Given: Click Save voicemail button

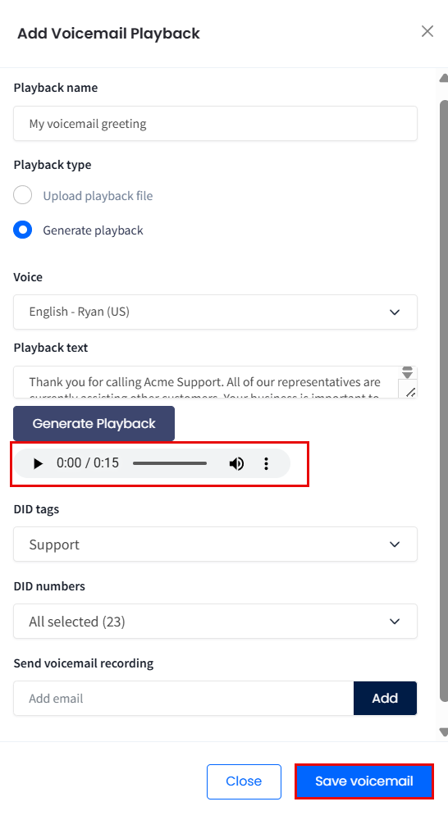Looking at the screenshot, I should [x=364, y=781].
